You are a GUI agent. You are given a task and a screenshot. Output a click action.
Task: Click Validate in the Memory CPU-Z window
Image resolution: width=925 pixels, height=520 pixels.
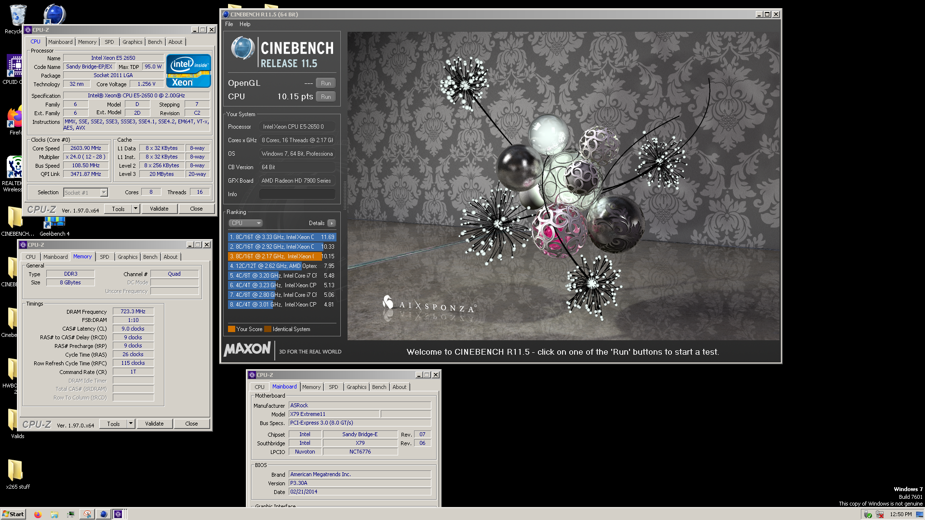154,424
